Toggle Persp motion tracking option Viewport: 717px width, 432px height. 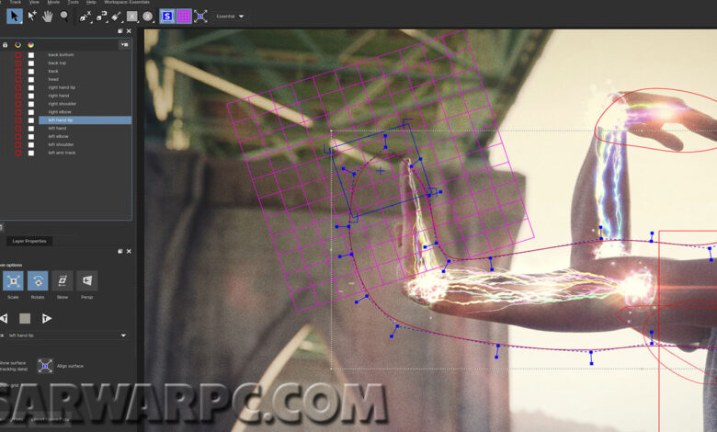(x=87, y=280)
